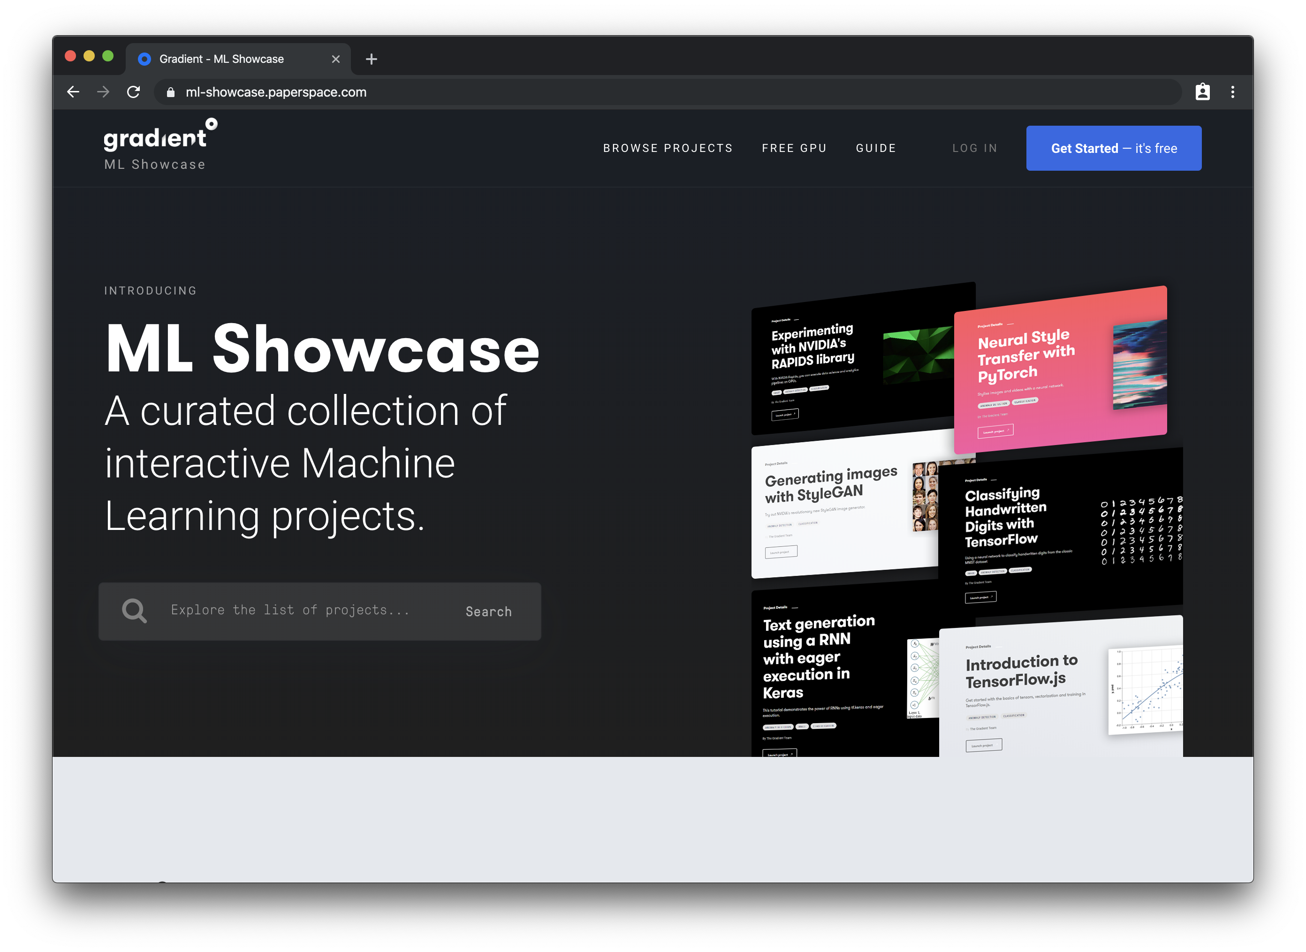This screenshot has width=1306, height=952.
Task: Click the browser back arrow
Action: tap(73, 92)
